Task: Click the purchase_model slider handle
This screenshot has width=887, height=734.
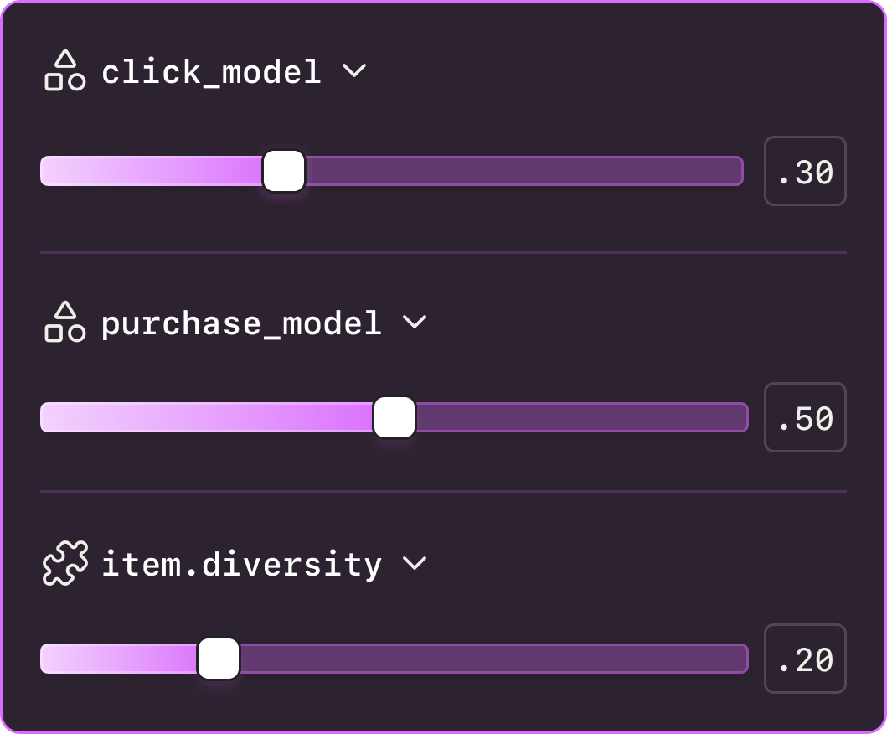Action: click(x=394, y=417)
